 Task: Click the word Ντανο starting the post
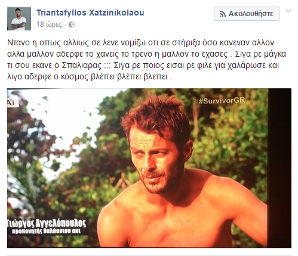19,42
